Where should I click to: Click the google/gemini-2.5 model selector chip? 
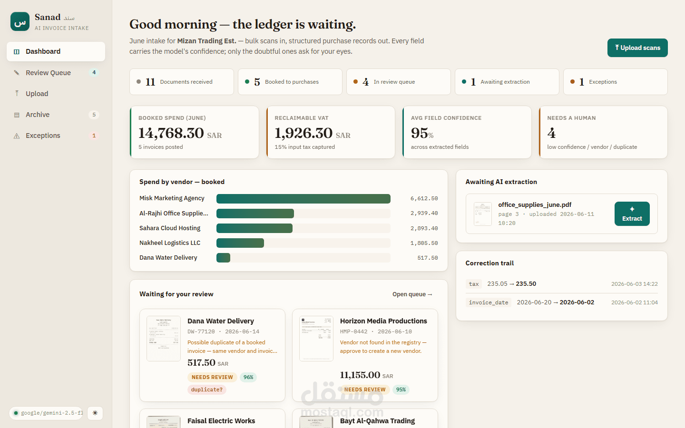pos(46,413)
